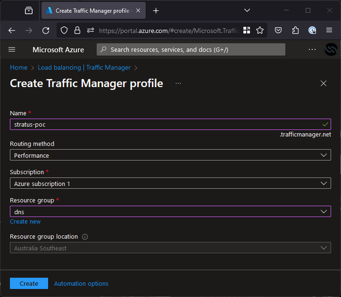List all tabs with the chevron
The image size is (341, 297).
(247, 10)
